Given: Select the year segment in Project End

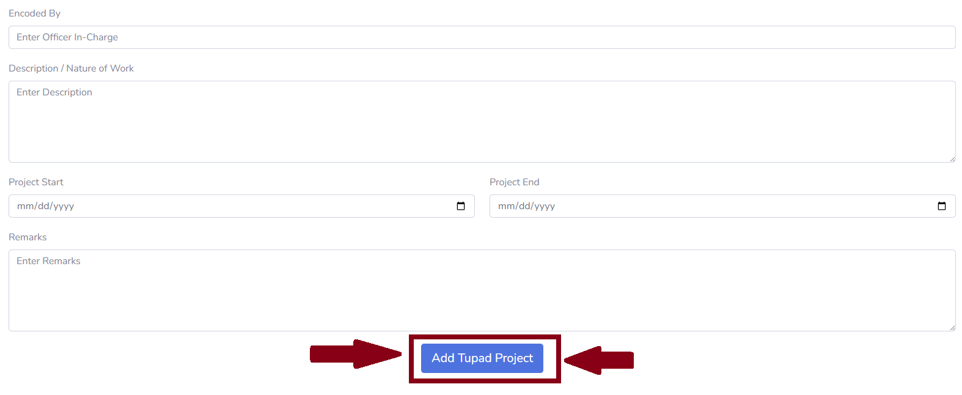Looking at the screenshot, I should 545,206.
